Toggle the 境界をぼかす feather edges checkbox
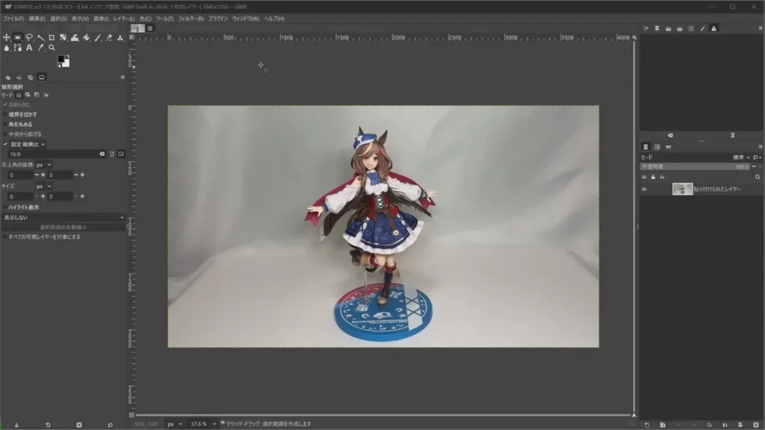The image size is (765, 430). click(x=5, y=114)
